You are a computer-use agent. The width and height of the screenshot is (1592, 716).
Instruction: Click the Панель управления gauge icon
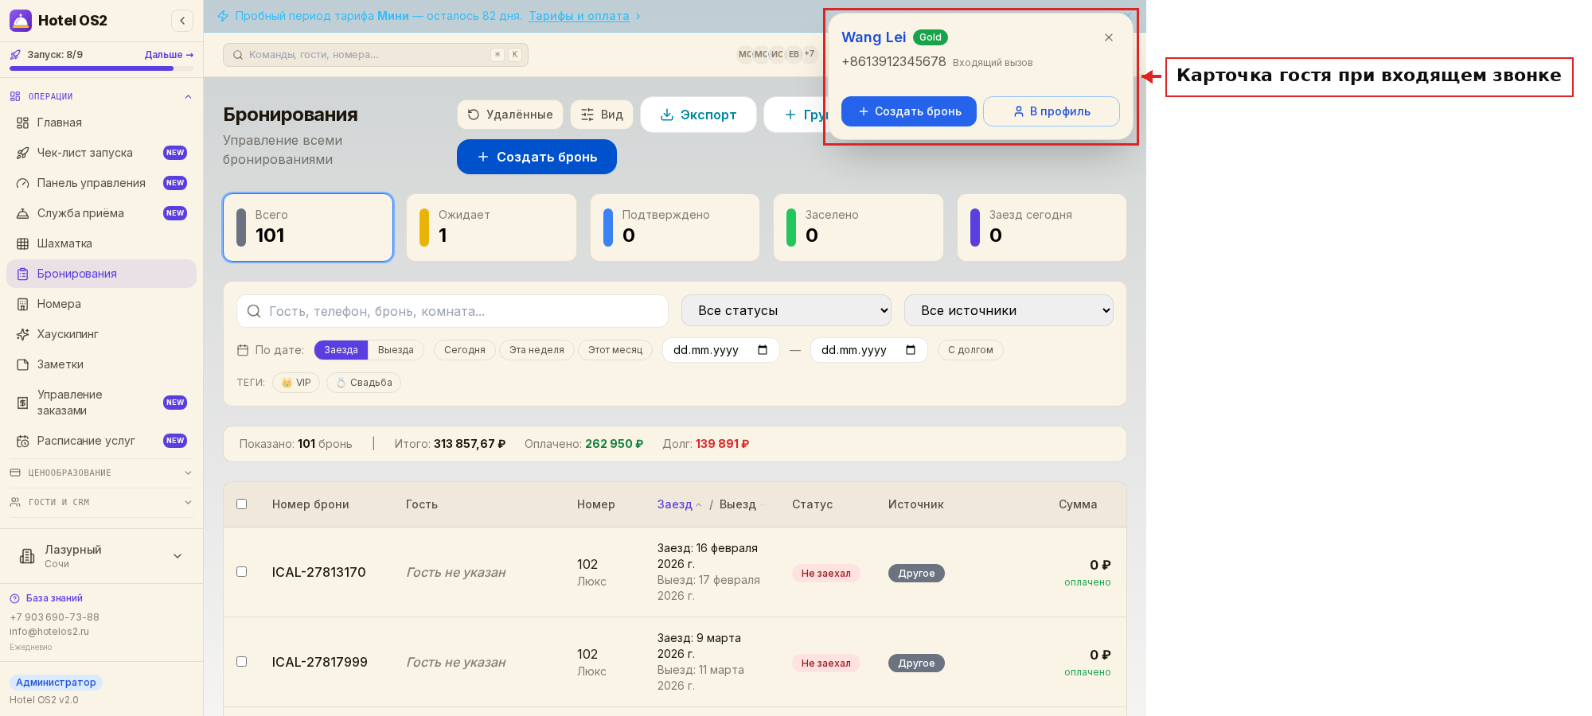point(23,183)
